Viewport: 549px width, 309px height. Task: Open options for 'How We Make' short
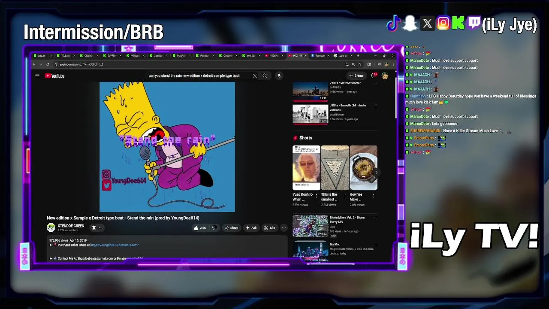373,196
